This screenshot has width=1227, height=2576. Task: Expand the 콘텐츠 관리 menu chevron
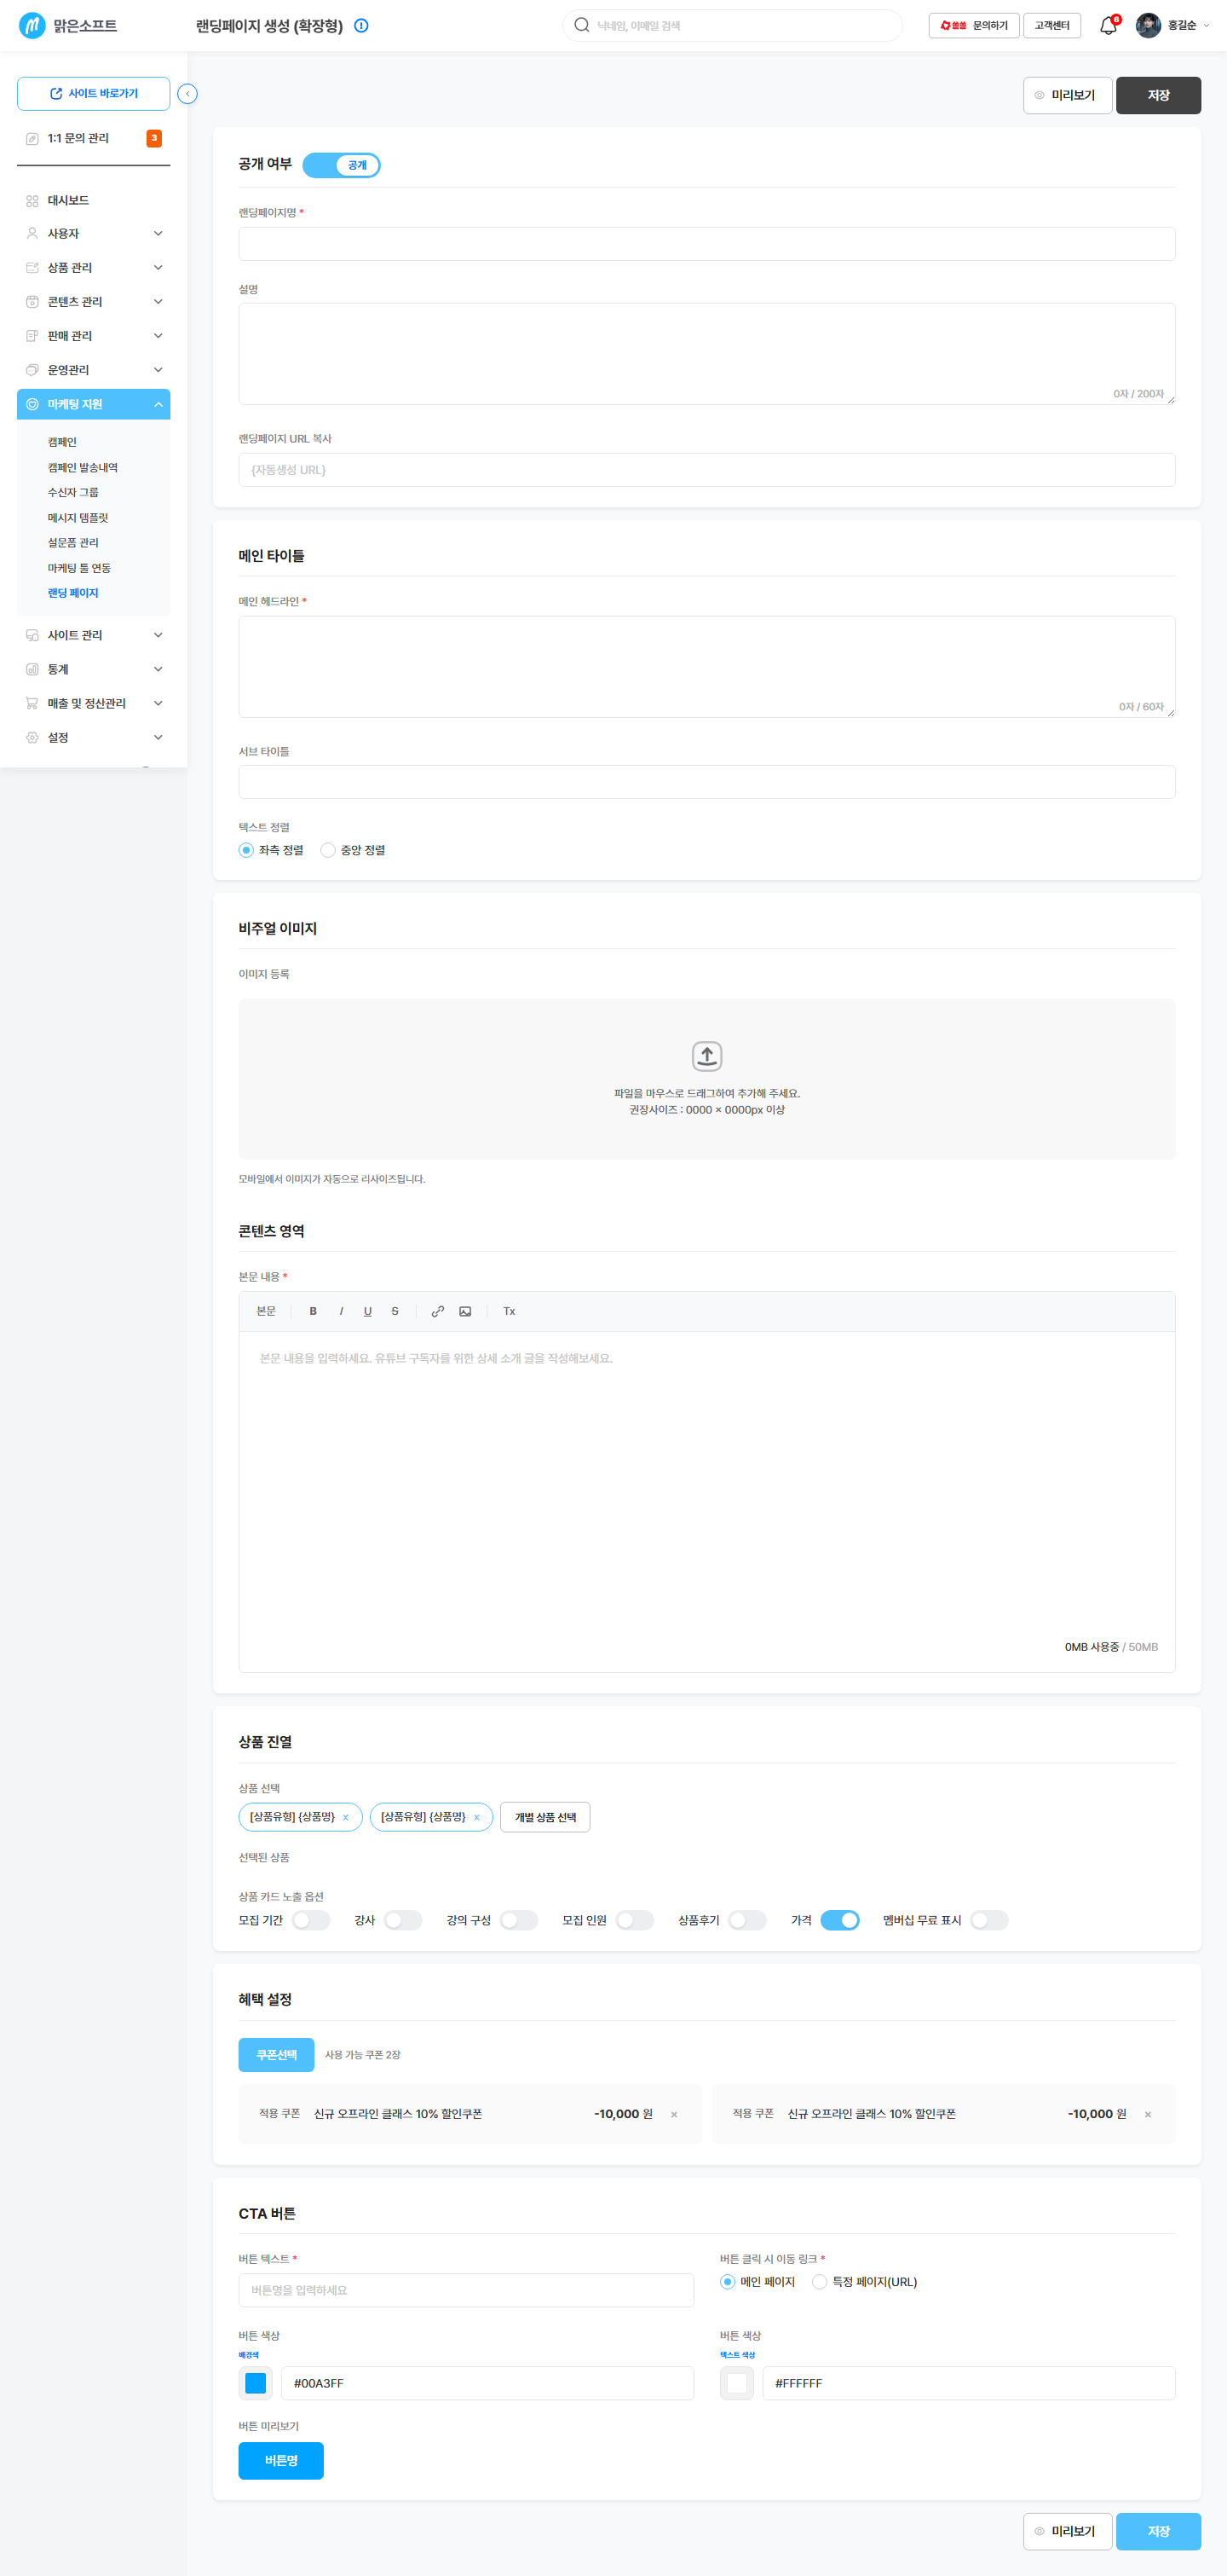point(158,302)
